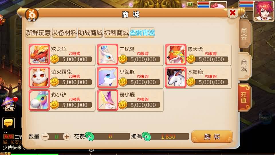Open the red 充值 recharge side tab

(244, 98)
